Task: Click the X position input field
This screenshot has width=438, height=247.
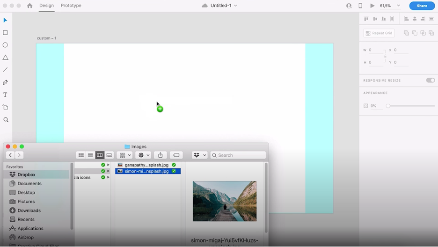Action: click(401, 50)
